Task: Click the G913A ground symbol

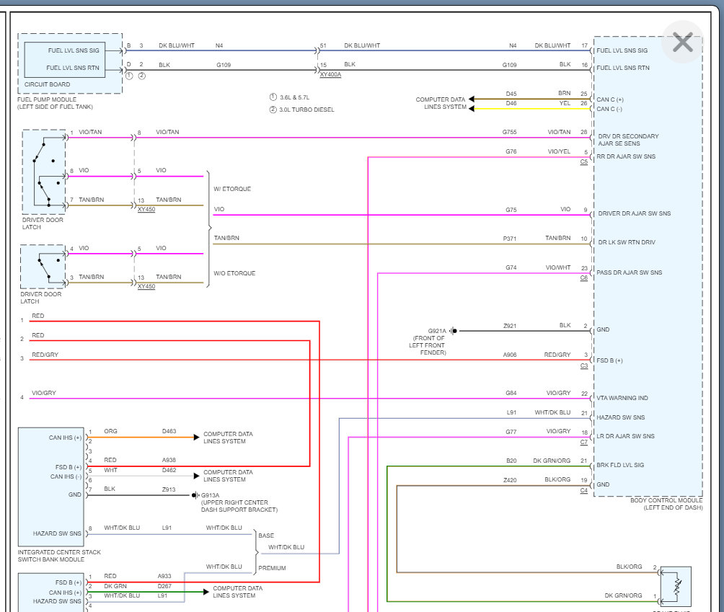Action: pyautogui.click(x=195, y=495)
